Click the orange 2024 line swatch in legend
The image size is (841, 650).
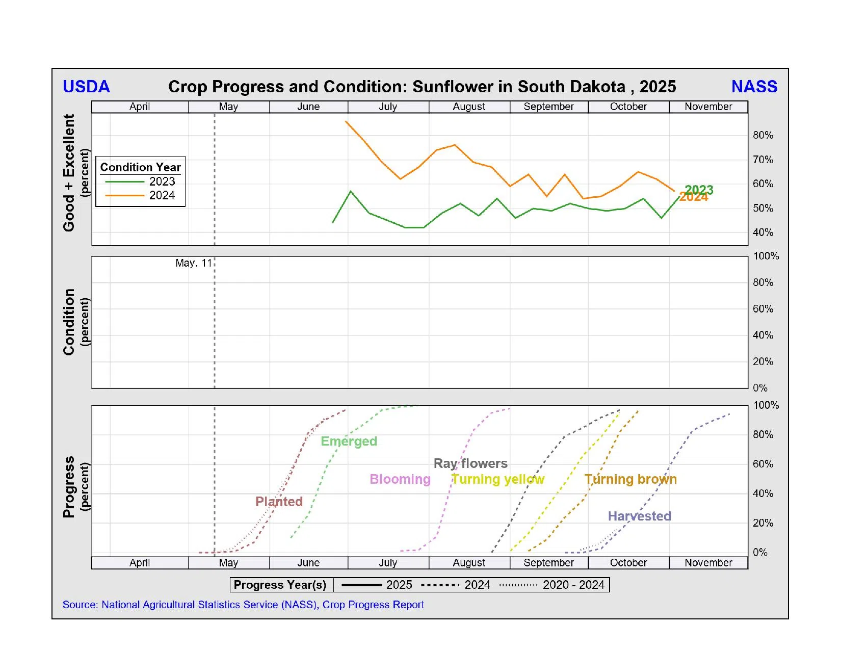pyautogui.click(x=124, y=195)
